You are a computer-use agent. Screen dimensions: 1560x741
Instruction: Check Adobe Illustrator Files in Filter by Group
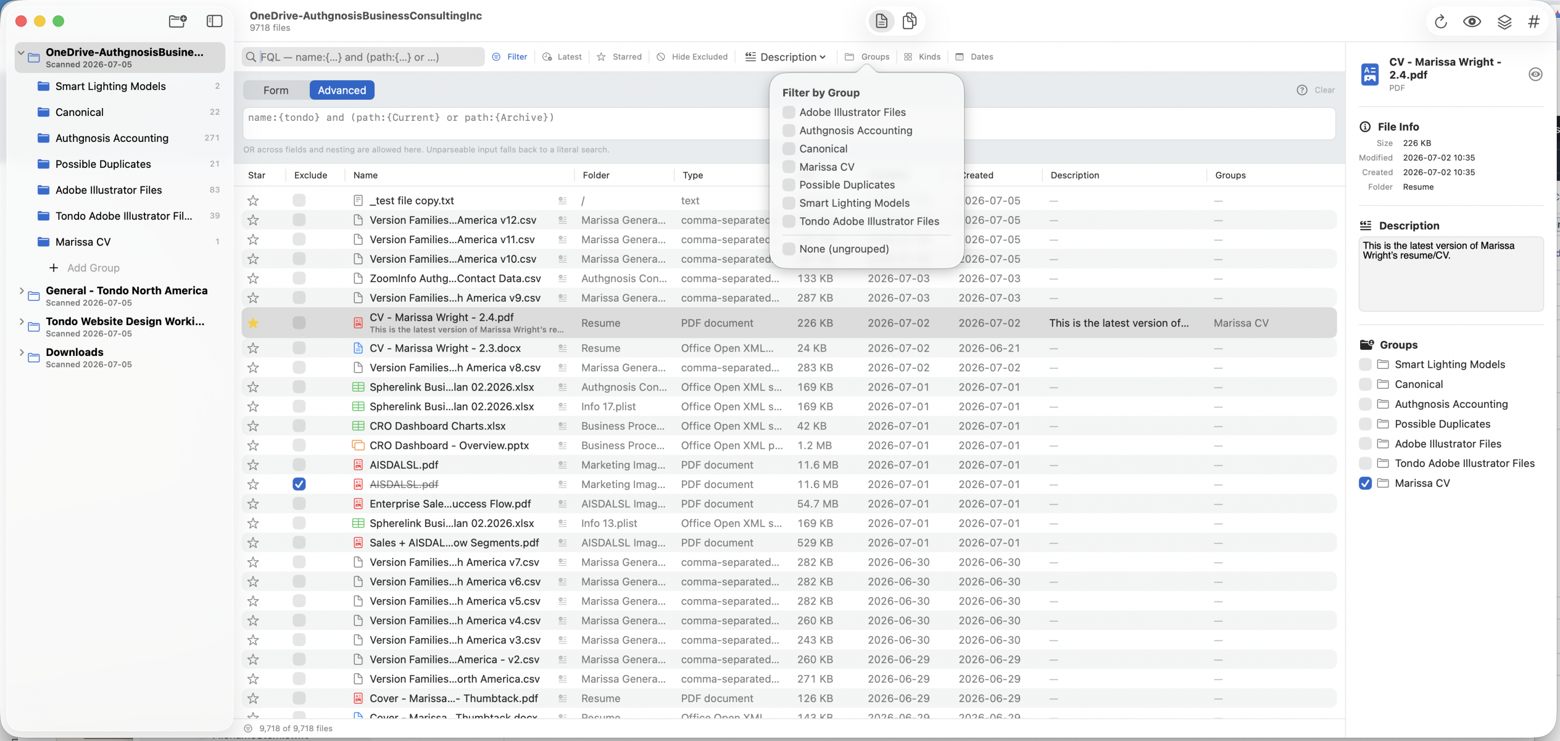(x=789, y=112)
